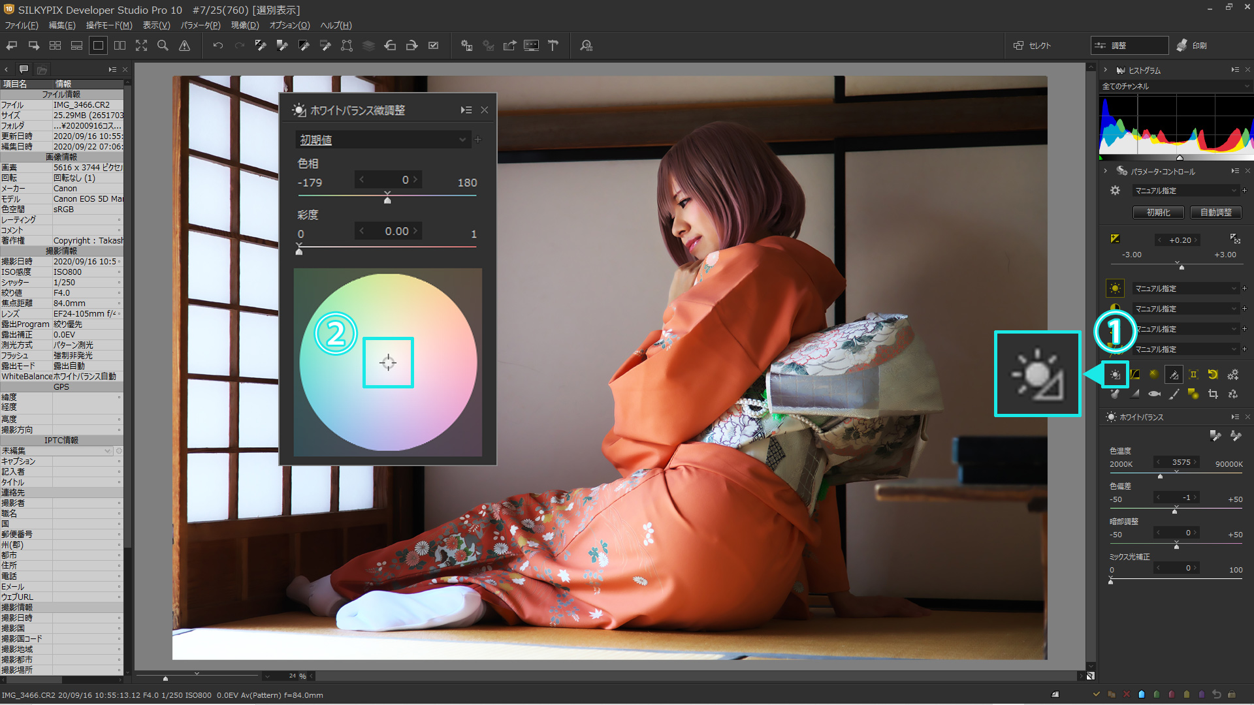
Task: Click the reset parameters icon
Action: [x=1213, y=375]
